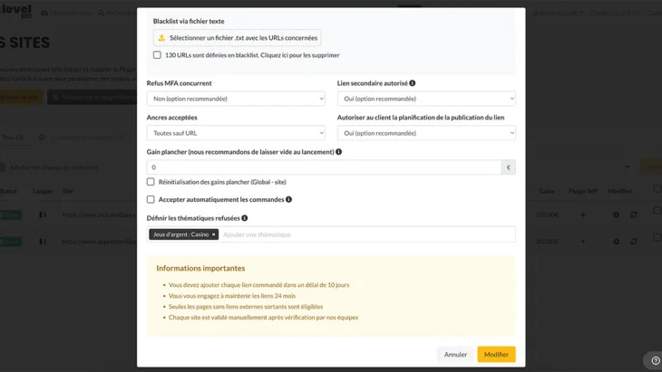This screenshot has width=662, height=372.
Task: Click the Langue column header
Action: click(43, 191)
